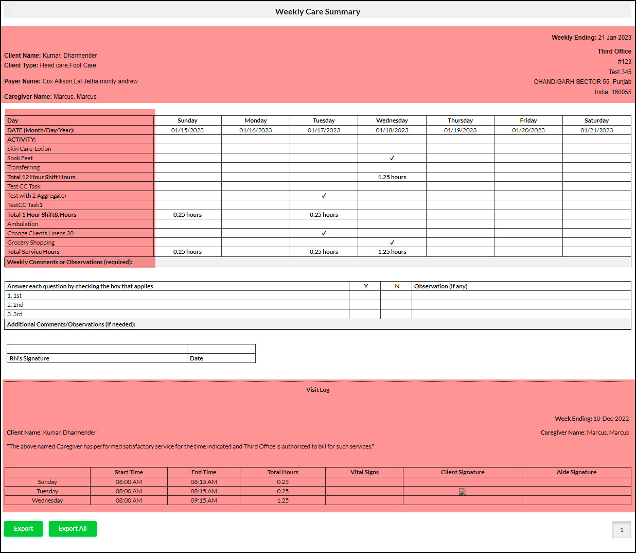Click Test with 2 Aggregator checkmark on Tuesday

324,196
